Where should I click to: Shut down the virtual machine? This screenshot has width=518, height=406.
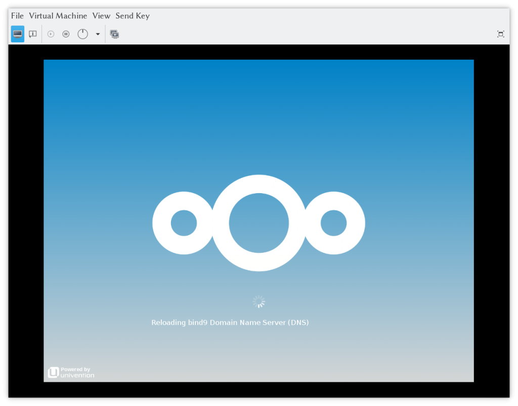point(82,34)
